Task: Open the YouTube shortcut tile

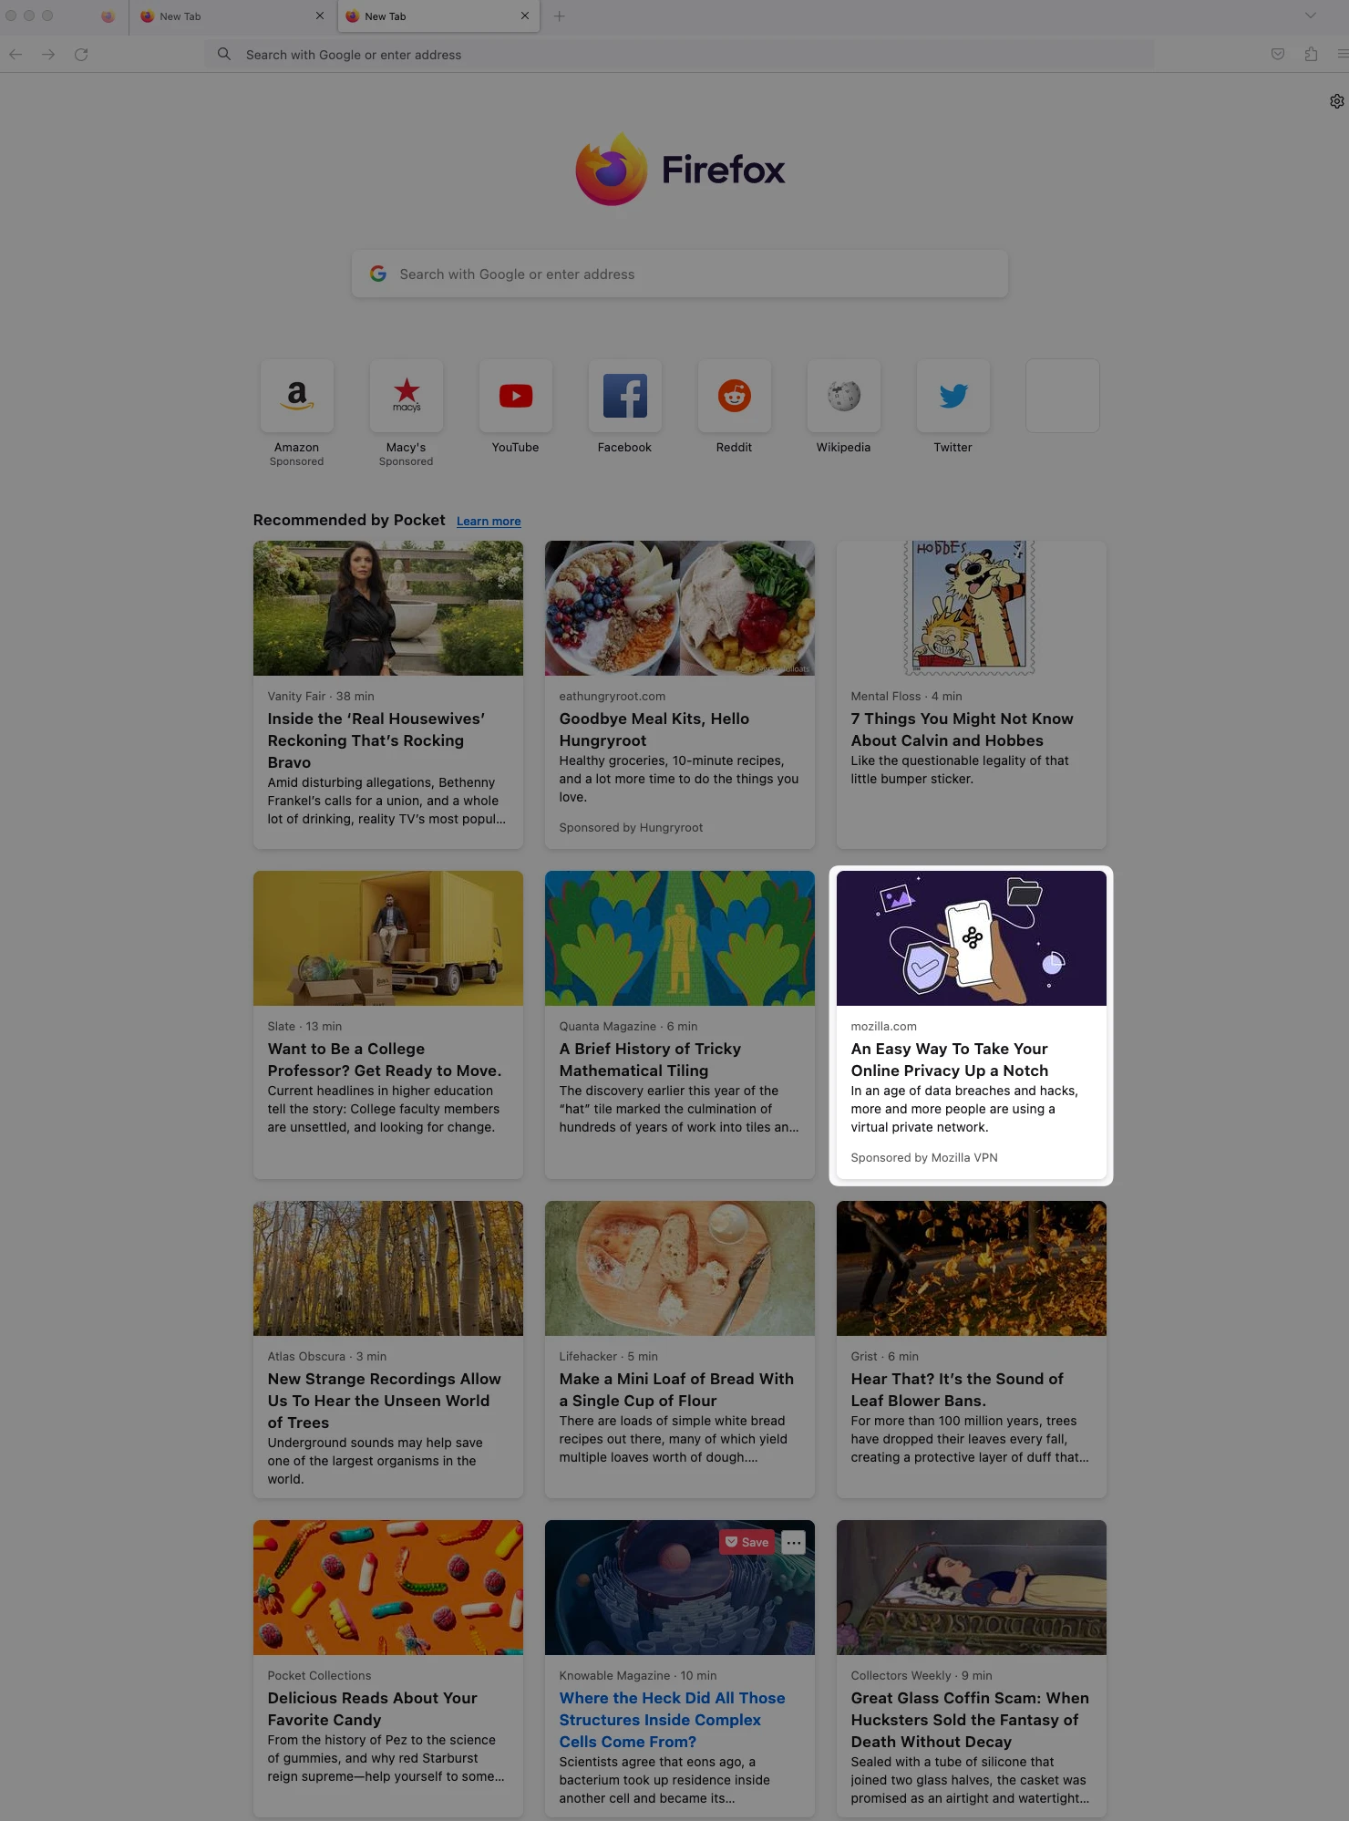Action: [x=516, y=396]
